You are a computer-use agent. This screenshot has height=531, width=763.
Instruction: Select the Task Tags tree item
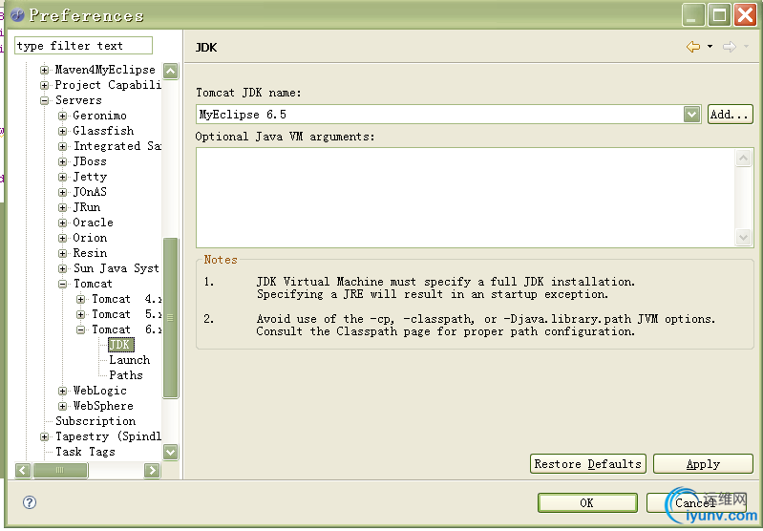85,452
